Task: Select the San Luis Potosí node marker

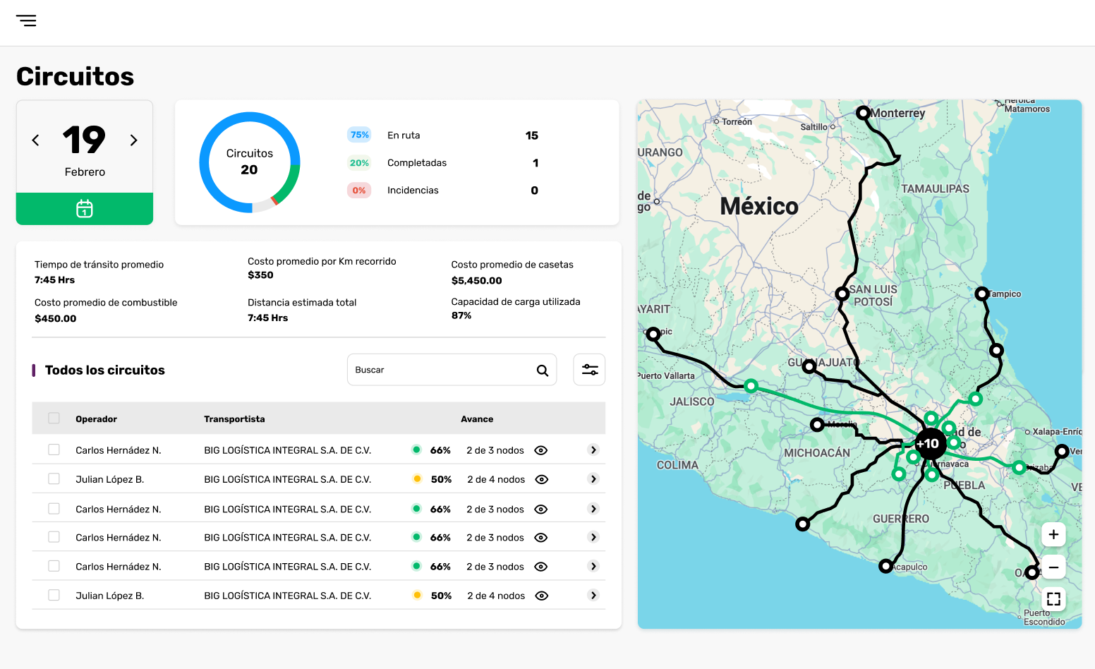Action: coord(842,294)
